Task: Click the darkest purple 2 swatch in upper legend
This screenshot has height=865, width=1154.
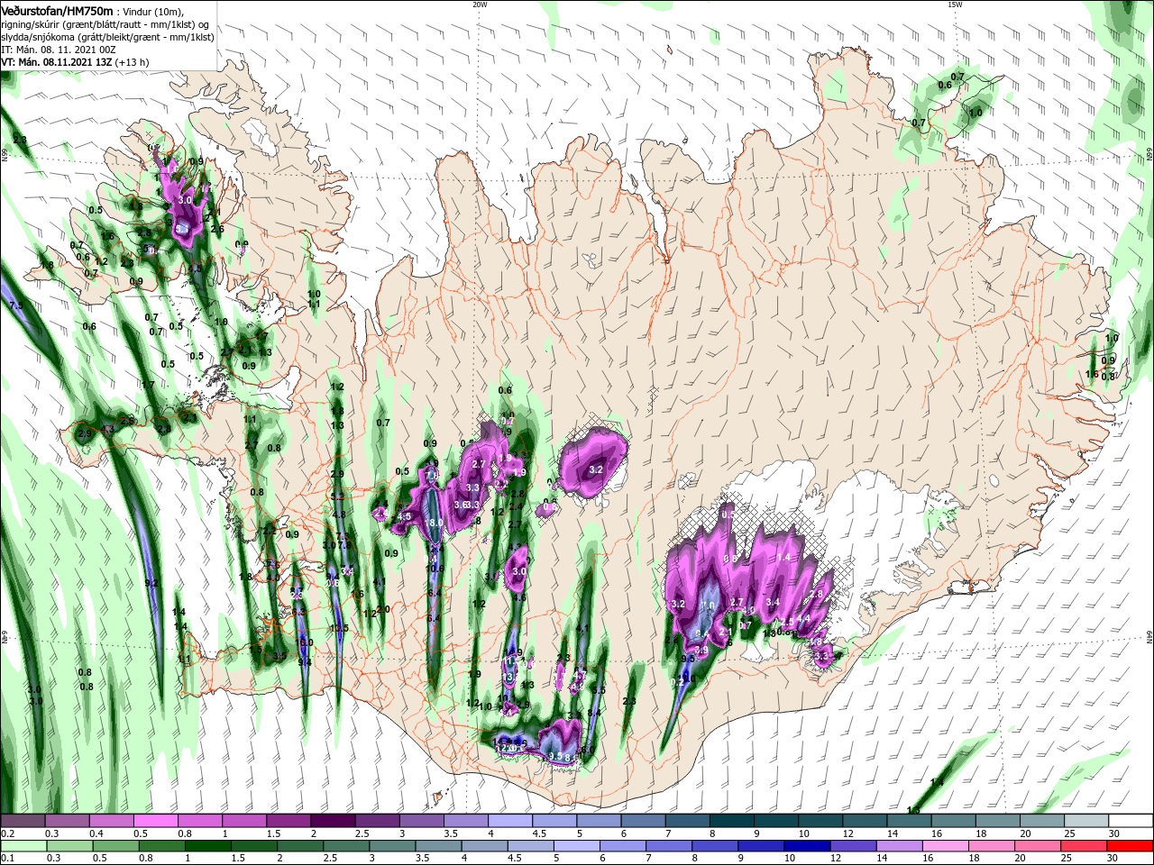Action: 332,820
